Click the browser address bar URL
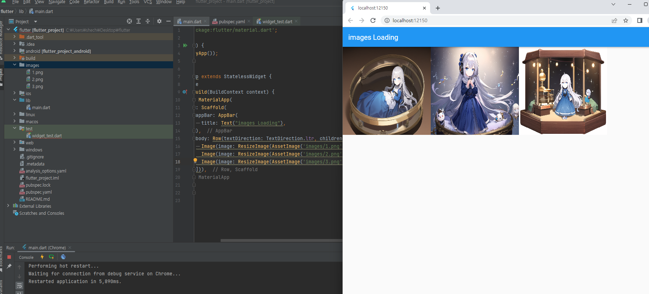This screenshot has width=649, height=294. coord(410,20)
